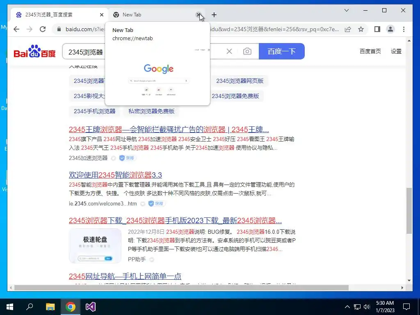Close the 2345浏览器_百度搜索 tab
420x315 pixels.
102,15
